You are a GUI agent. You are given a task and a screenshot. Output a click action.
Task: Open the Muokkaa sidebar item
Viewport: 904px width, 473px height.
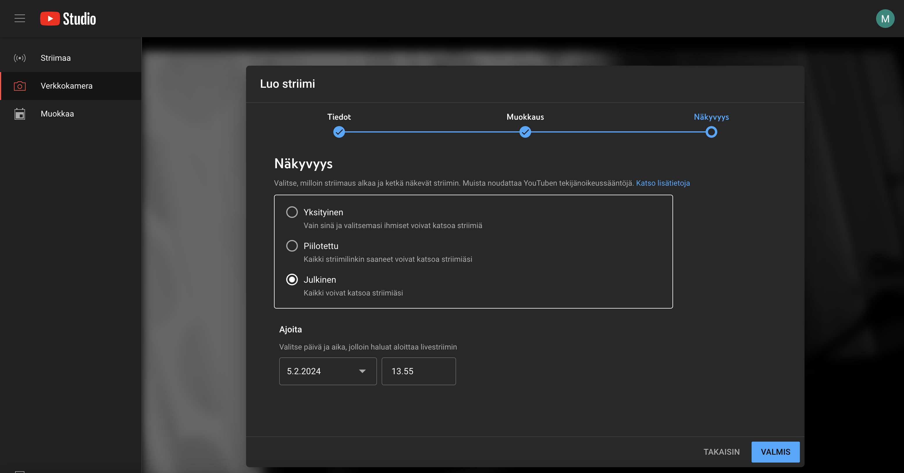(57, 114)
